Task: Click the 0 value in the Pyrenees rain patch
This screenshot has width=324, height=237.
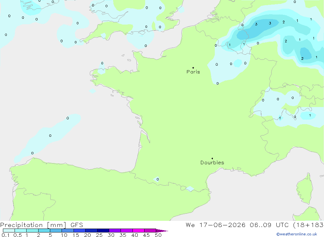Action: click(158, 179)
